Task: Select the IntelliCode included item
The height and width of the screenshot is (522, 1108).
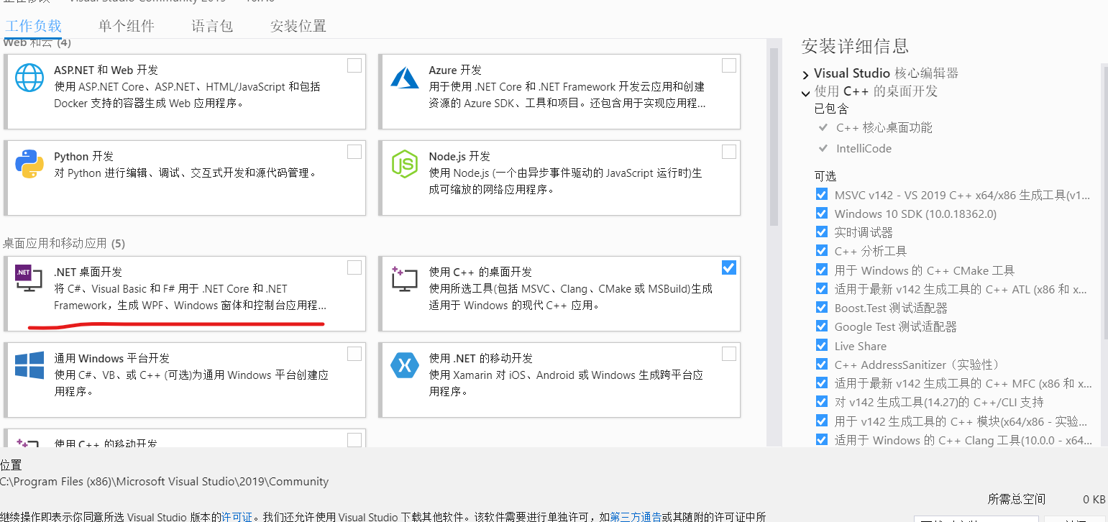Action: click(x=864, y=148)
